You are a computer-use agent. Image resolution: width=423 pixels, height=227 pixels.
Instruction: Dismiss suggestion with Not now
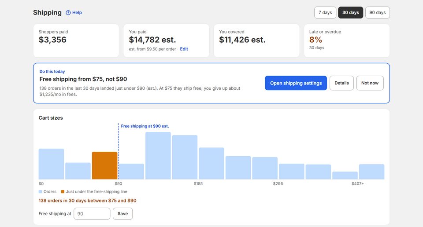[370, 83]
